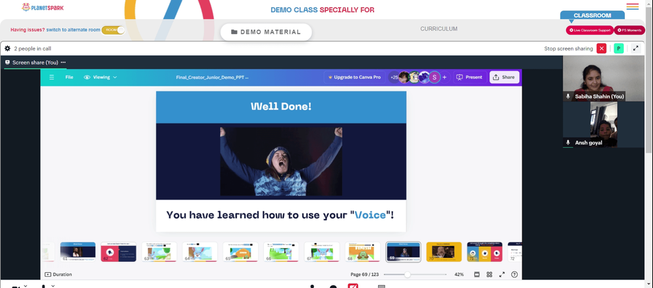The width and height of the screenshot is (653, 288).
Task: Click Upgrade to Canva Pro
Action: coord(355,77)
